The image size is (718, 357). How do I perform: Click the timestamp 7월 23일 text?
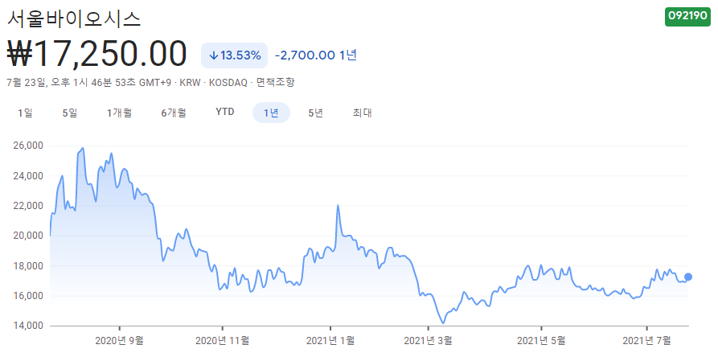(x=26, y=83)
